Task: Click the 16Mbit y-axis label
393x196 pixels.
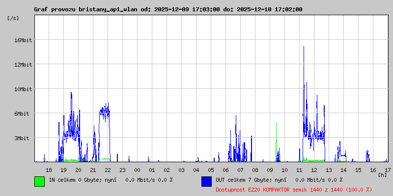Action: [x=23, y=40]
